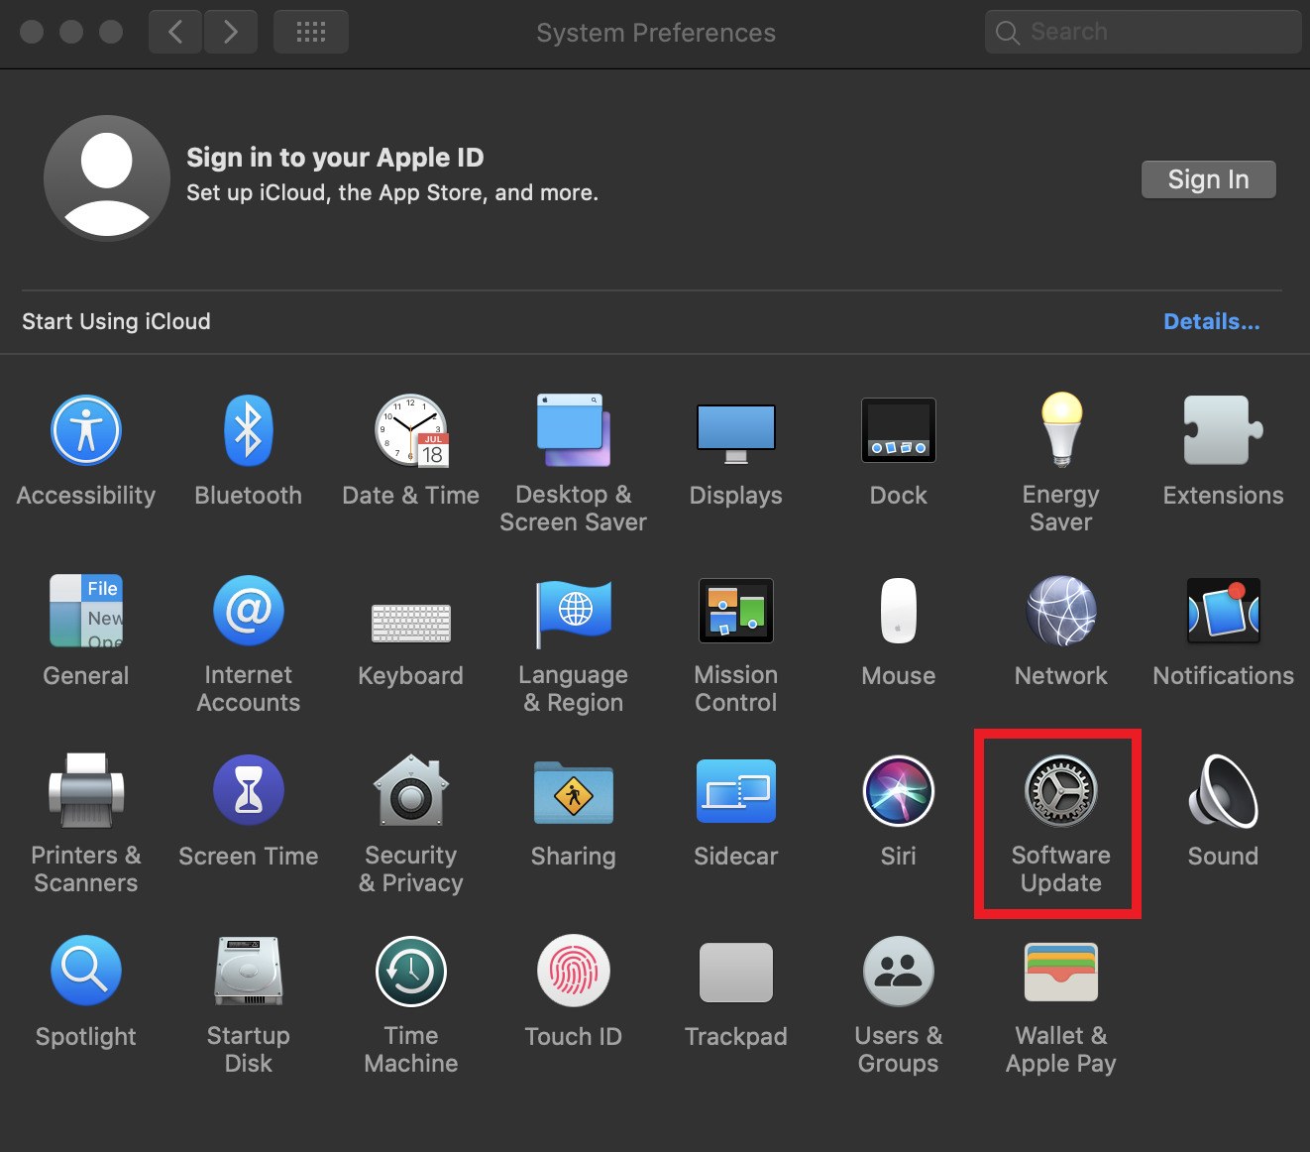Screen dimensions: 1310x1152
Task: Click the Apple ID avatar picture
Action: pyautogui.click(x=107, y=178)
